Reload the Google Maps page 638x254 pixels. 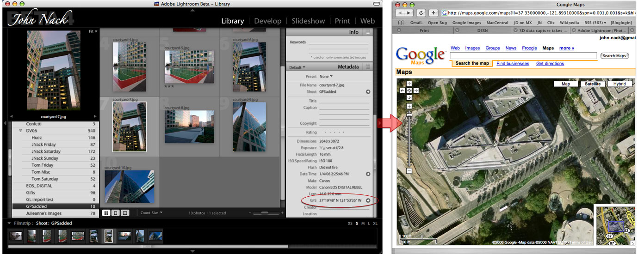click(421, 12)
